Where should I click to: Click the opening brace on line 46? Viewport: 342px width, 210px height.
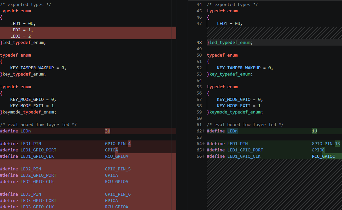tap(208, 17)
